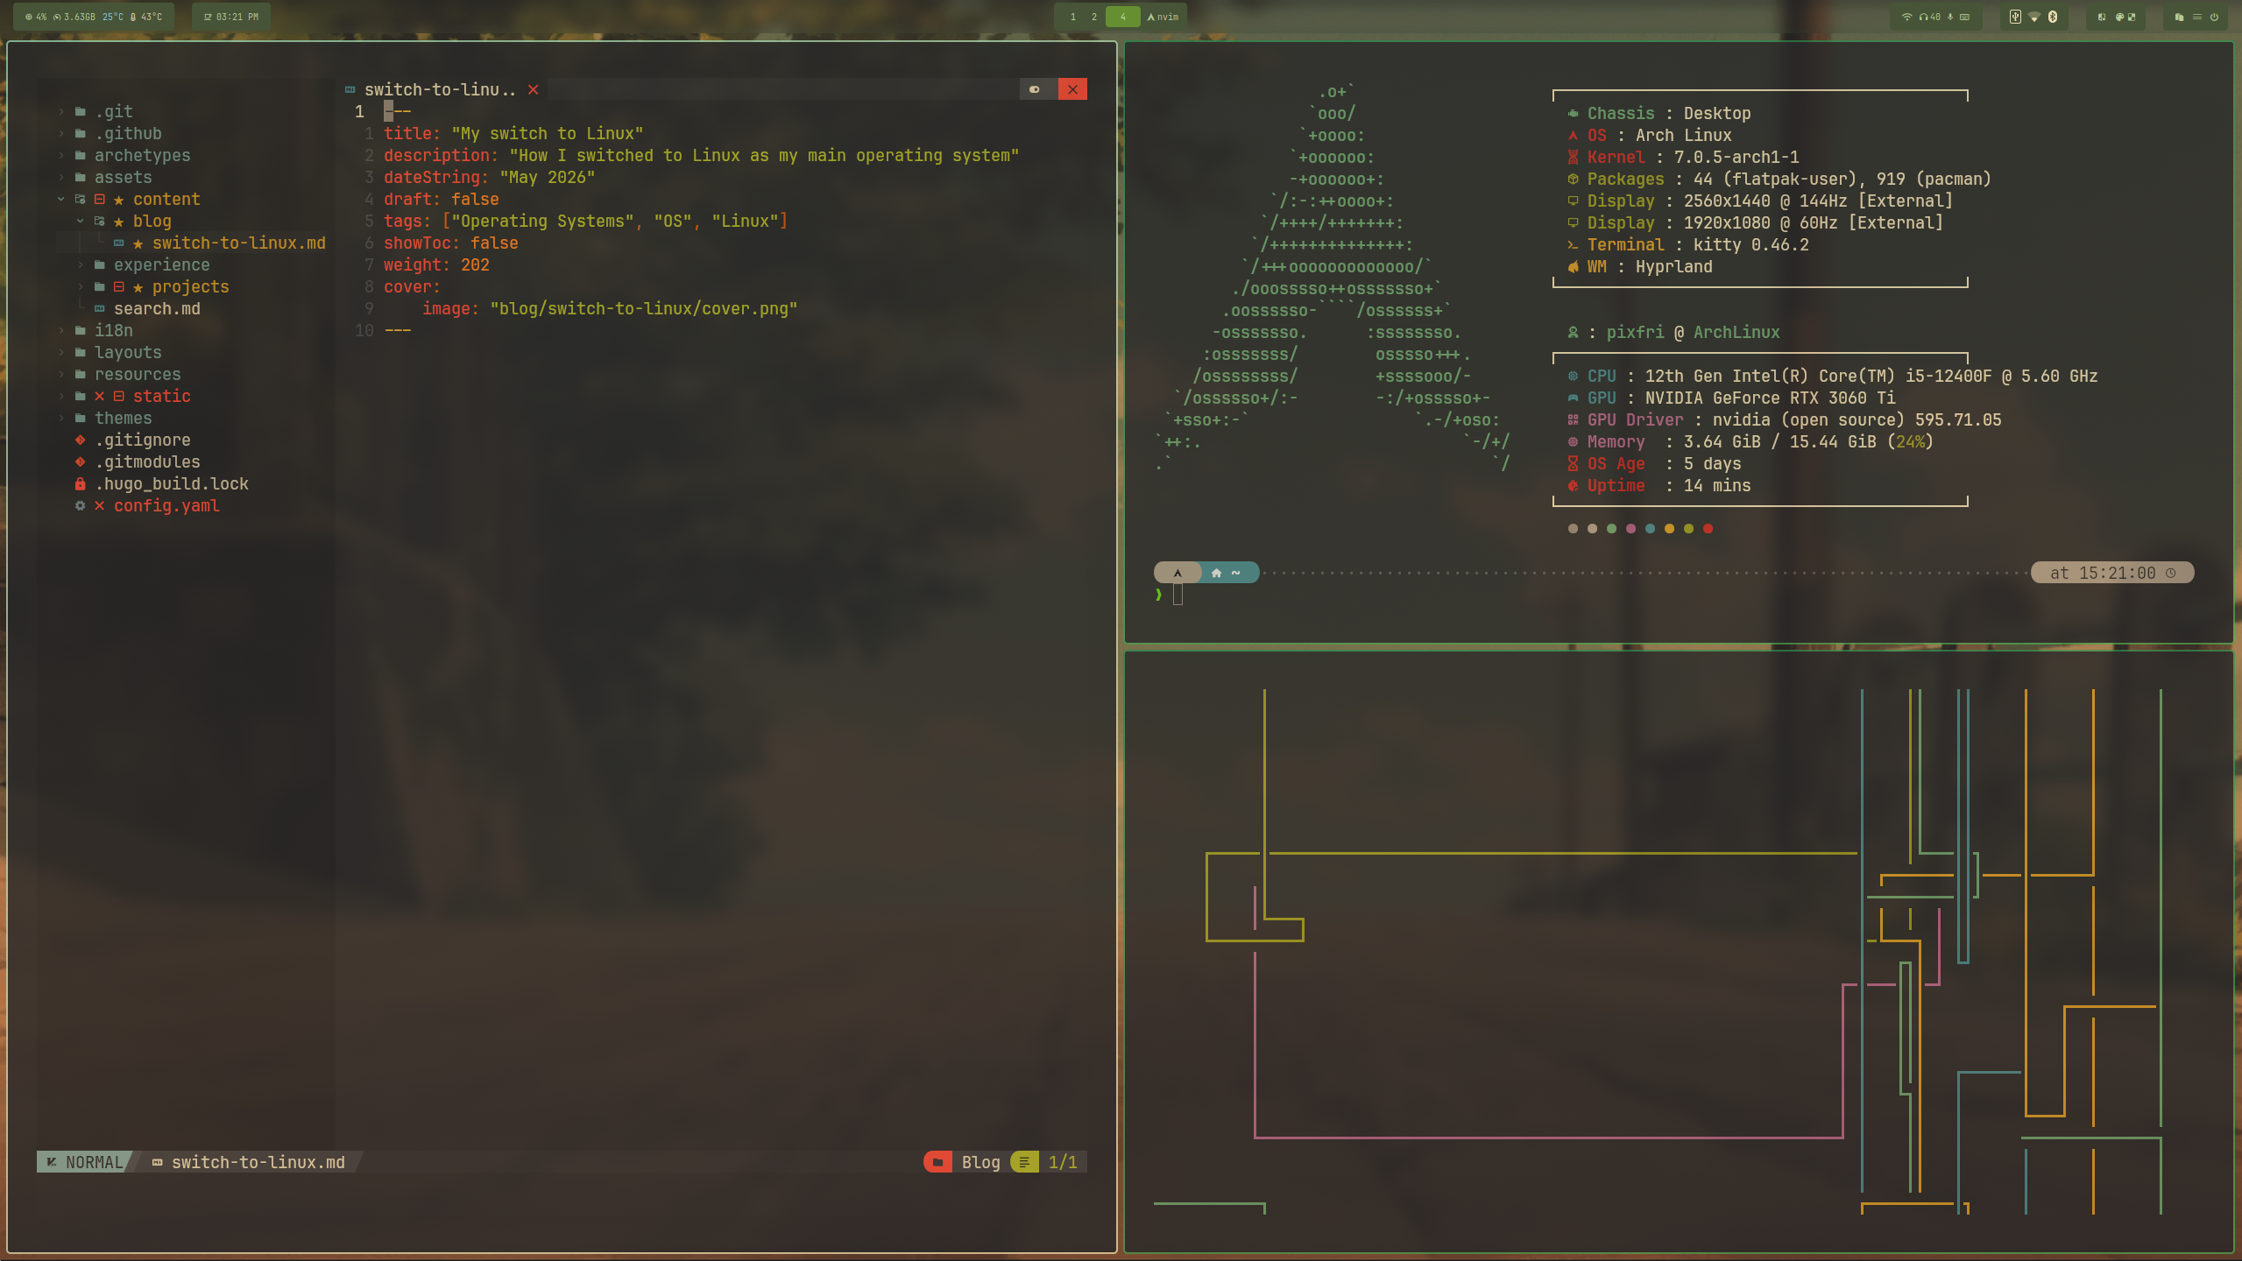Click the pink color dot in fastfetch
Viewport: 2242px width, 1261px height.
tap(1630, 528)
